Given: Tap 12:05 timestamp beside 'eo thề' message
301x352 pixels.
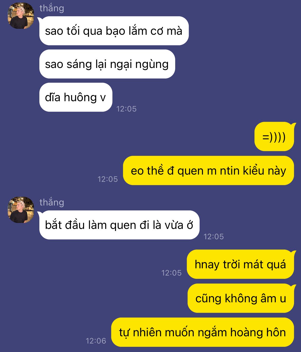Looking at the screenshot, I should coord(108,179).
